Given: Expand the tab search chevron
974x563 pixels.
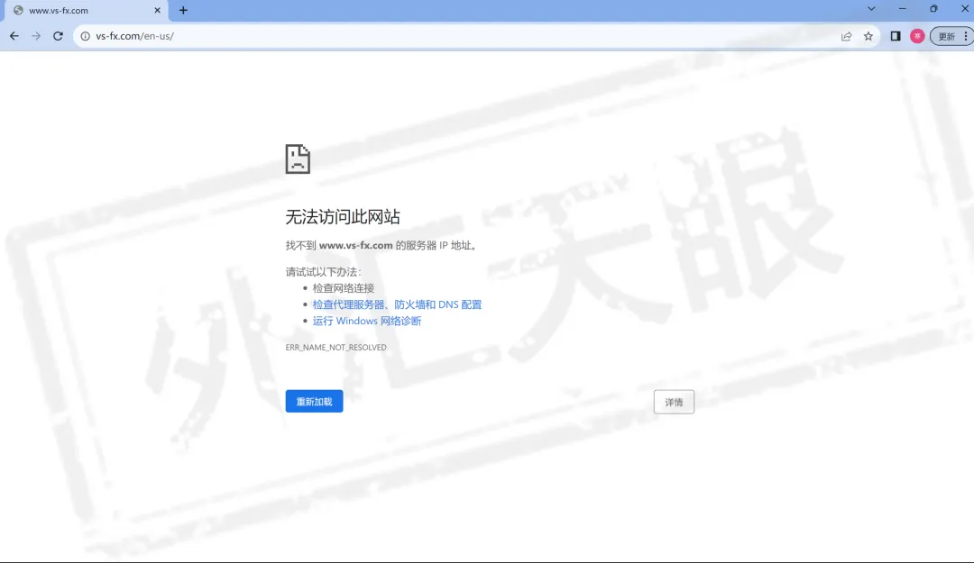Looking at the screenshot, I should 871,9.
